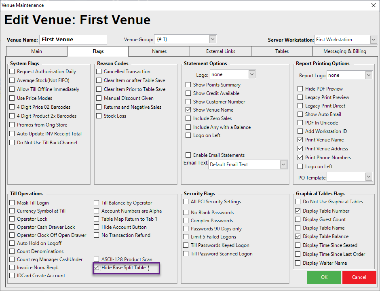
Task: Click inside the Venue Name field
Action: click(x=73, y=40)
